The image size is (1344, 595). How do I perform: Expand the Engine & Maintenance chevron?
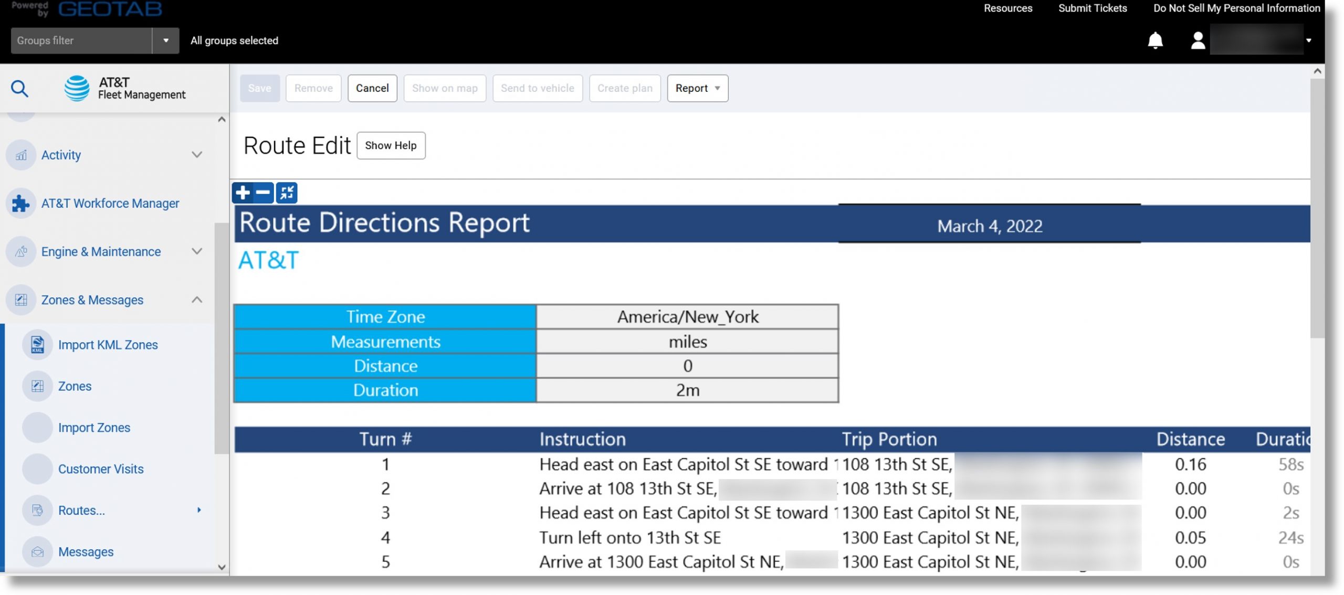pyautogui.click(x=197, y=251)
